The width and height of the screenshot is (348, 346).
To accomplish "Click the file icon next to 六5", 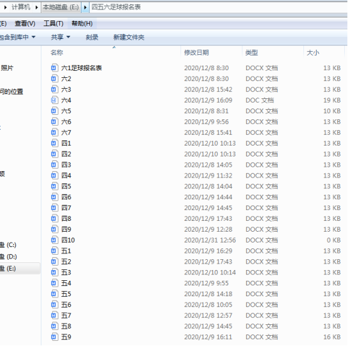I will tap(54, 110).
